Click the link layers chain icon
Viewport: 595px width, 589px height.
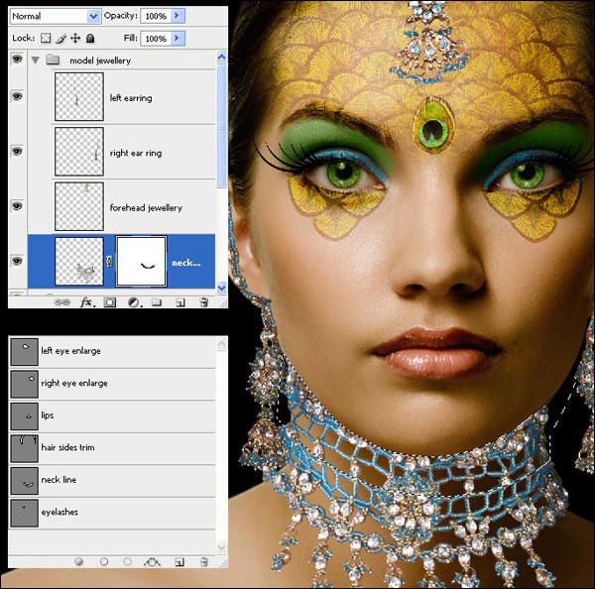[x=62, y=301]
